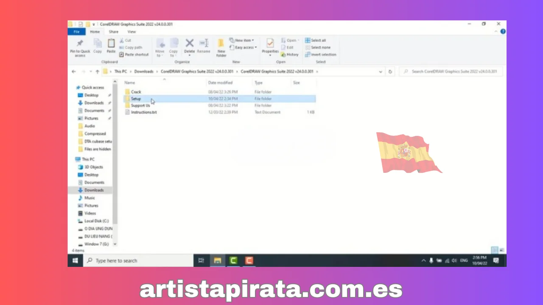Open orange taskbar app icon
The height and width of the screenshot is (305, 543).
pyautogui.click(x=249, y=261)
